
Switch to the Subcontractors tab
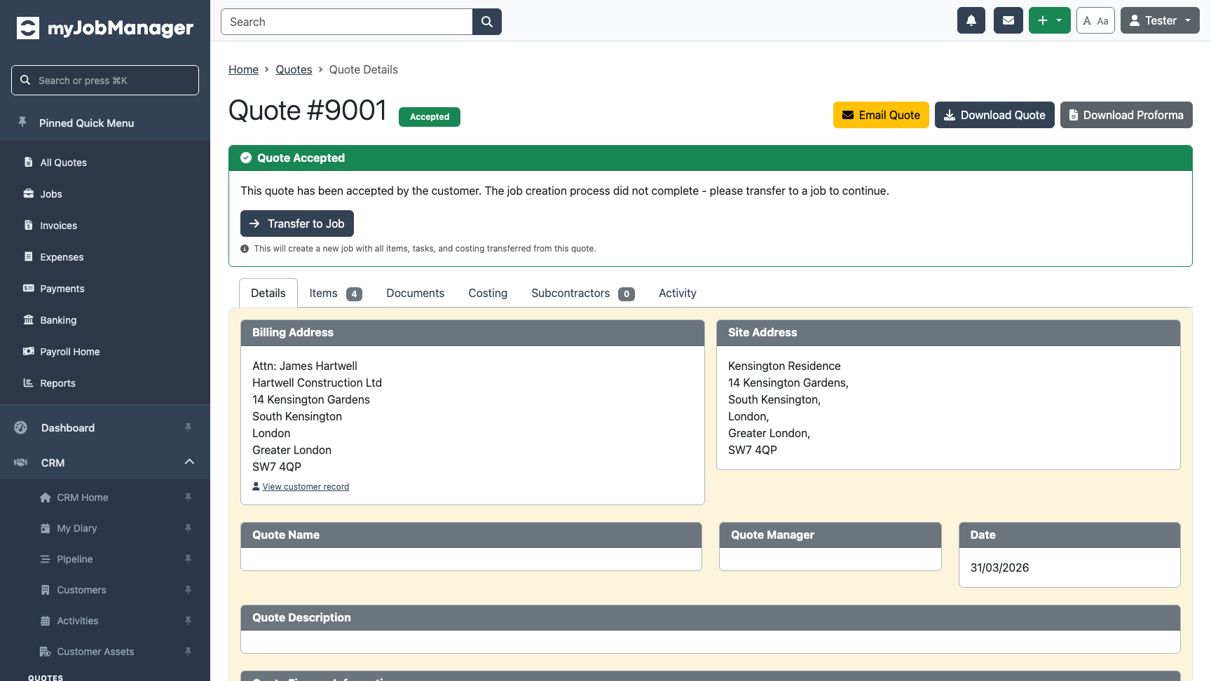[x=583, y=293]
